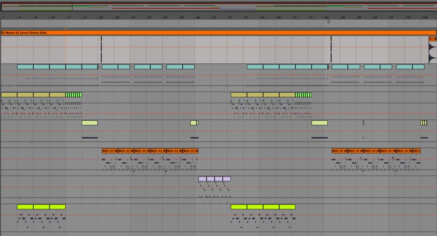This screenshot has width=437, height=236.
Task: Click the orange insert marker triangle above the audio clip
Action: pyautogui.click(x=66, y=29)
